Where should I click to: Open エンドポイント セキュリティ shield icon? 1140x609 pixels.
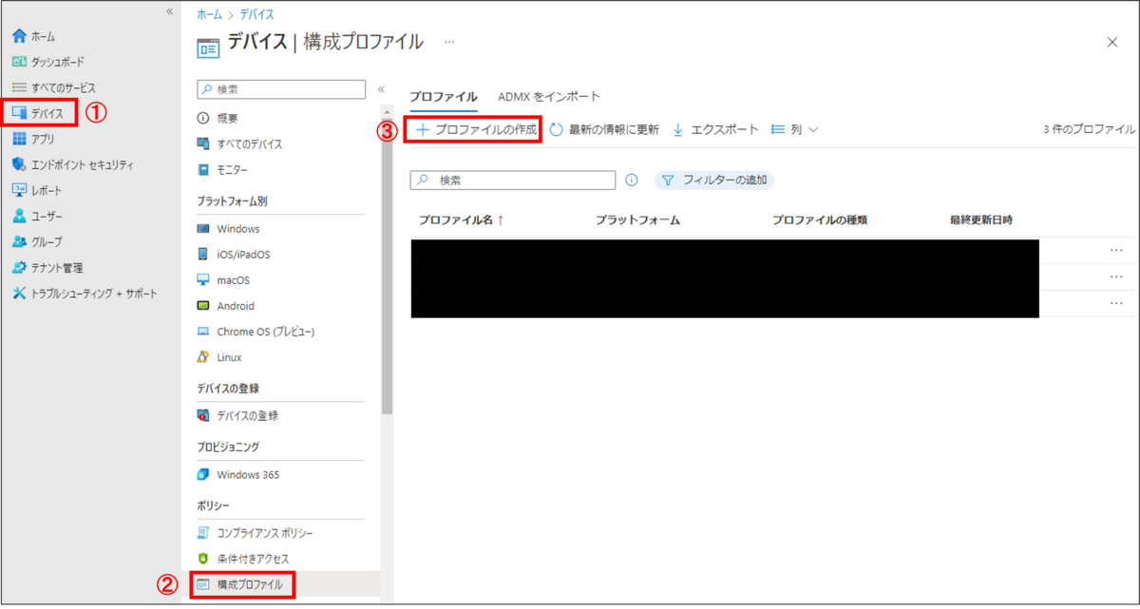(x=19, y=164)
